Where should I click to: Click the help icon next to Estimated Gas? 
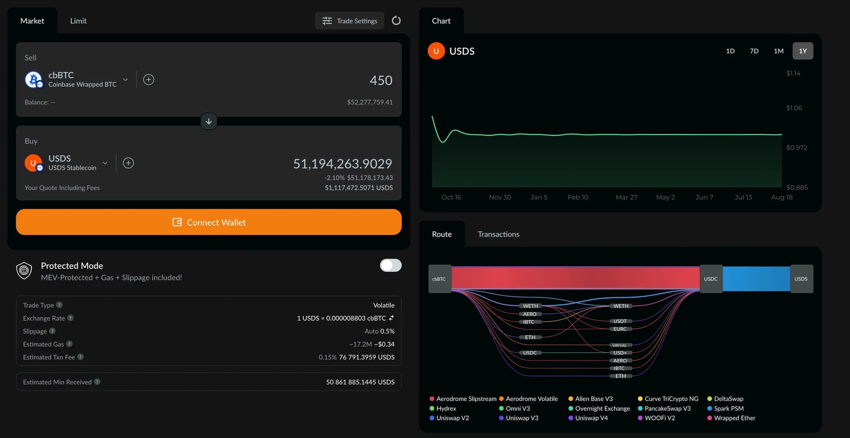point(69,344)
